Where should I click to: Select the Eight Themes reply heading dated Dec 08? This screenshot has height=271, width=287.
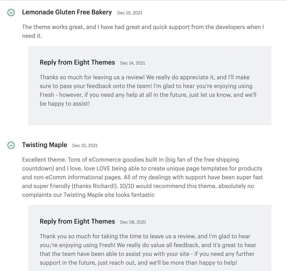tap(77, 221)
